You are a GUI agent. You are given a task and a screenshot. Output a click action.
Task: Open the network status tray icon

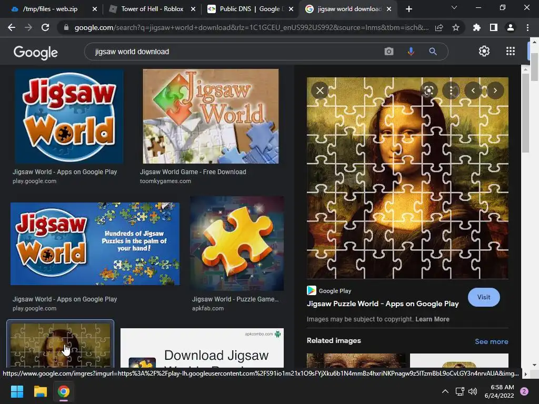460,391
